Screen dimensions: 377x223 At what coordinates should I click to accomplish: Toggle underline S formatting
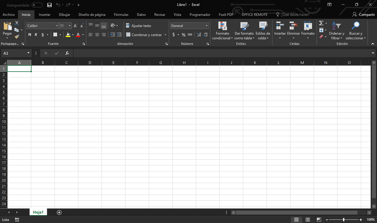click(x=43, y=35)
